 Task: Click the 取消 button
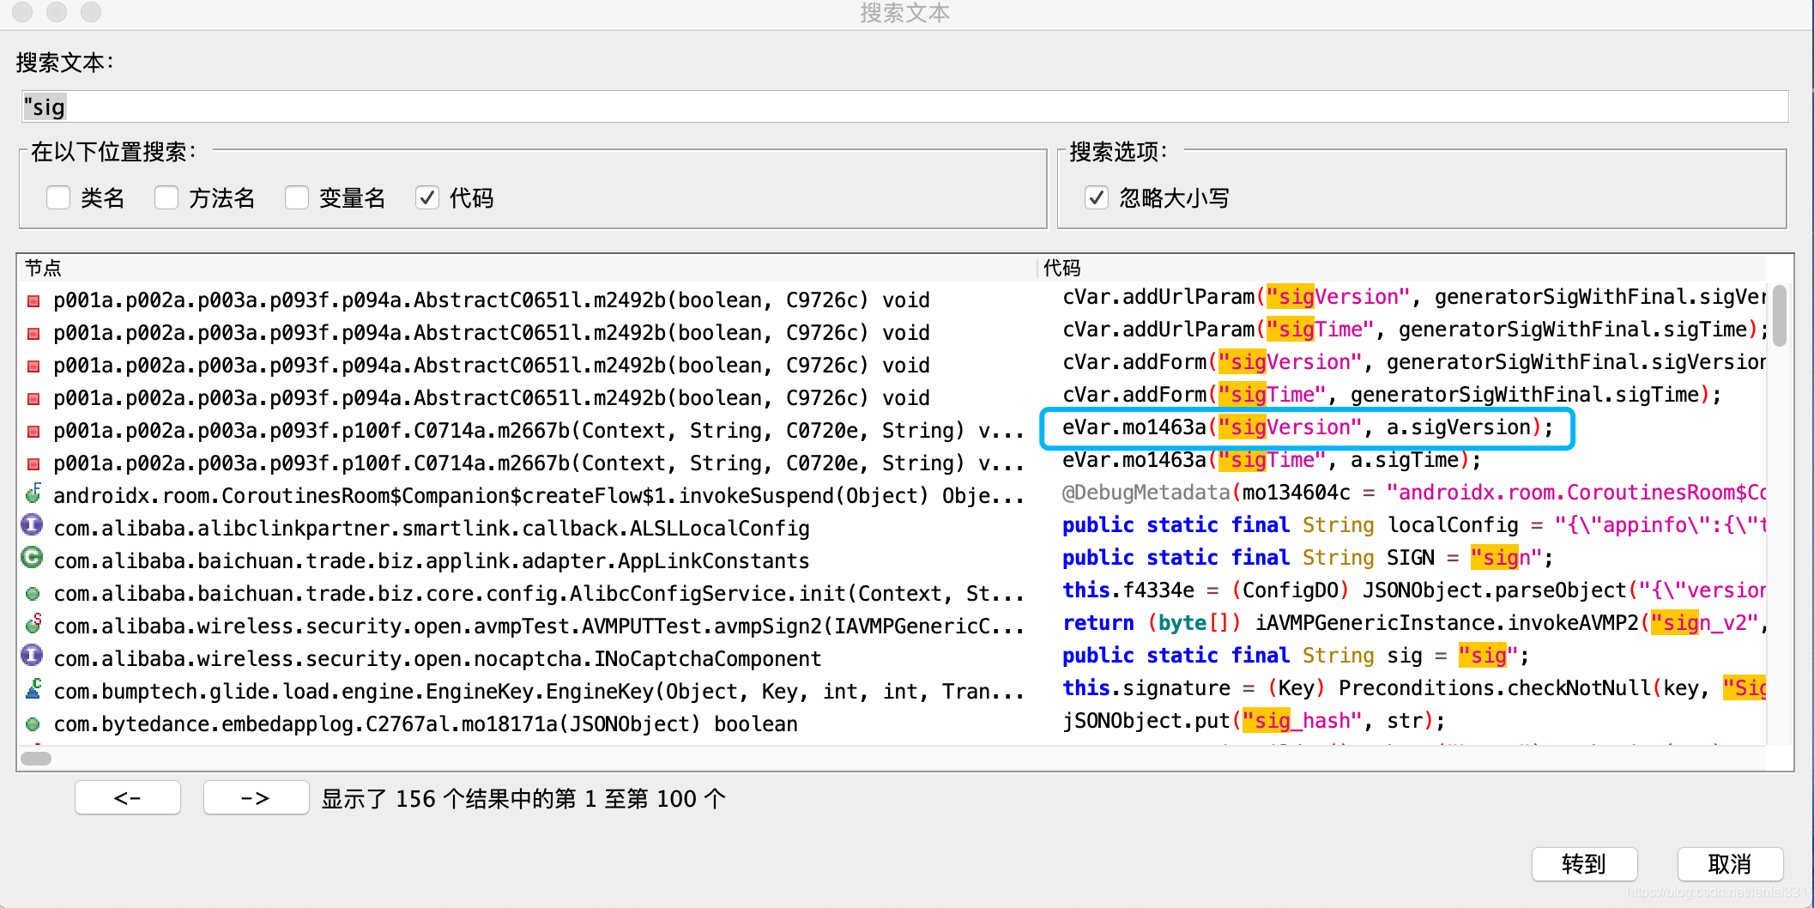[1730, 864]
